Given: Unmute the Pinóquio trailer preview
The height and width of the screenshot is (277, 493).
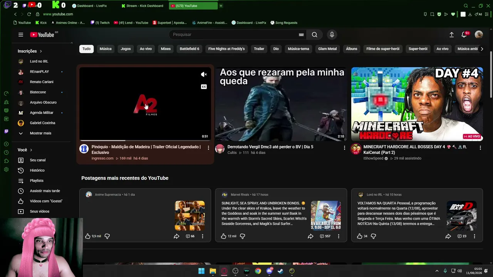Looking at the screenshot, I should coord(204,75).
